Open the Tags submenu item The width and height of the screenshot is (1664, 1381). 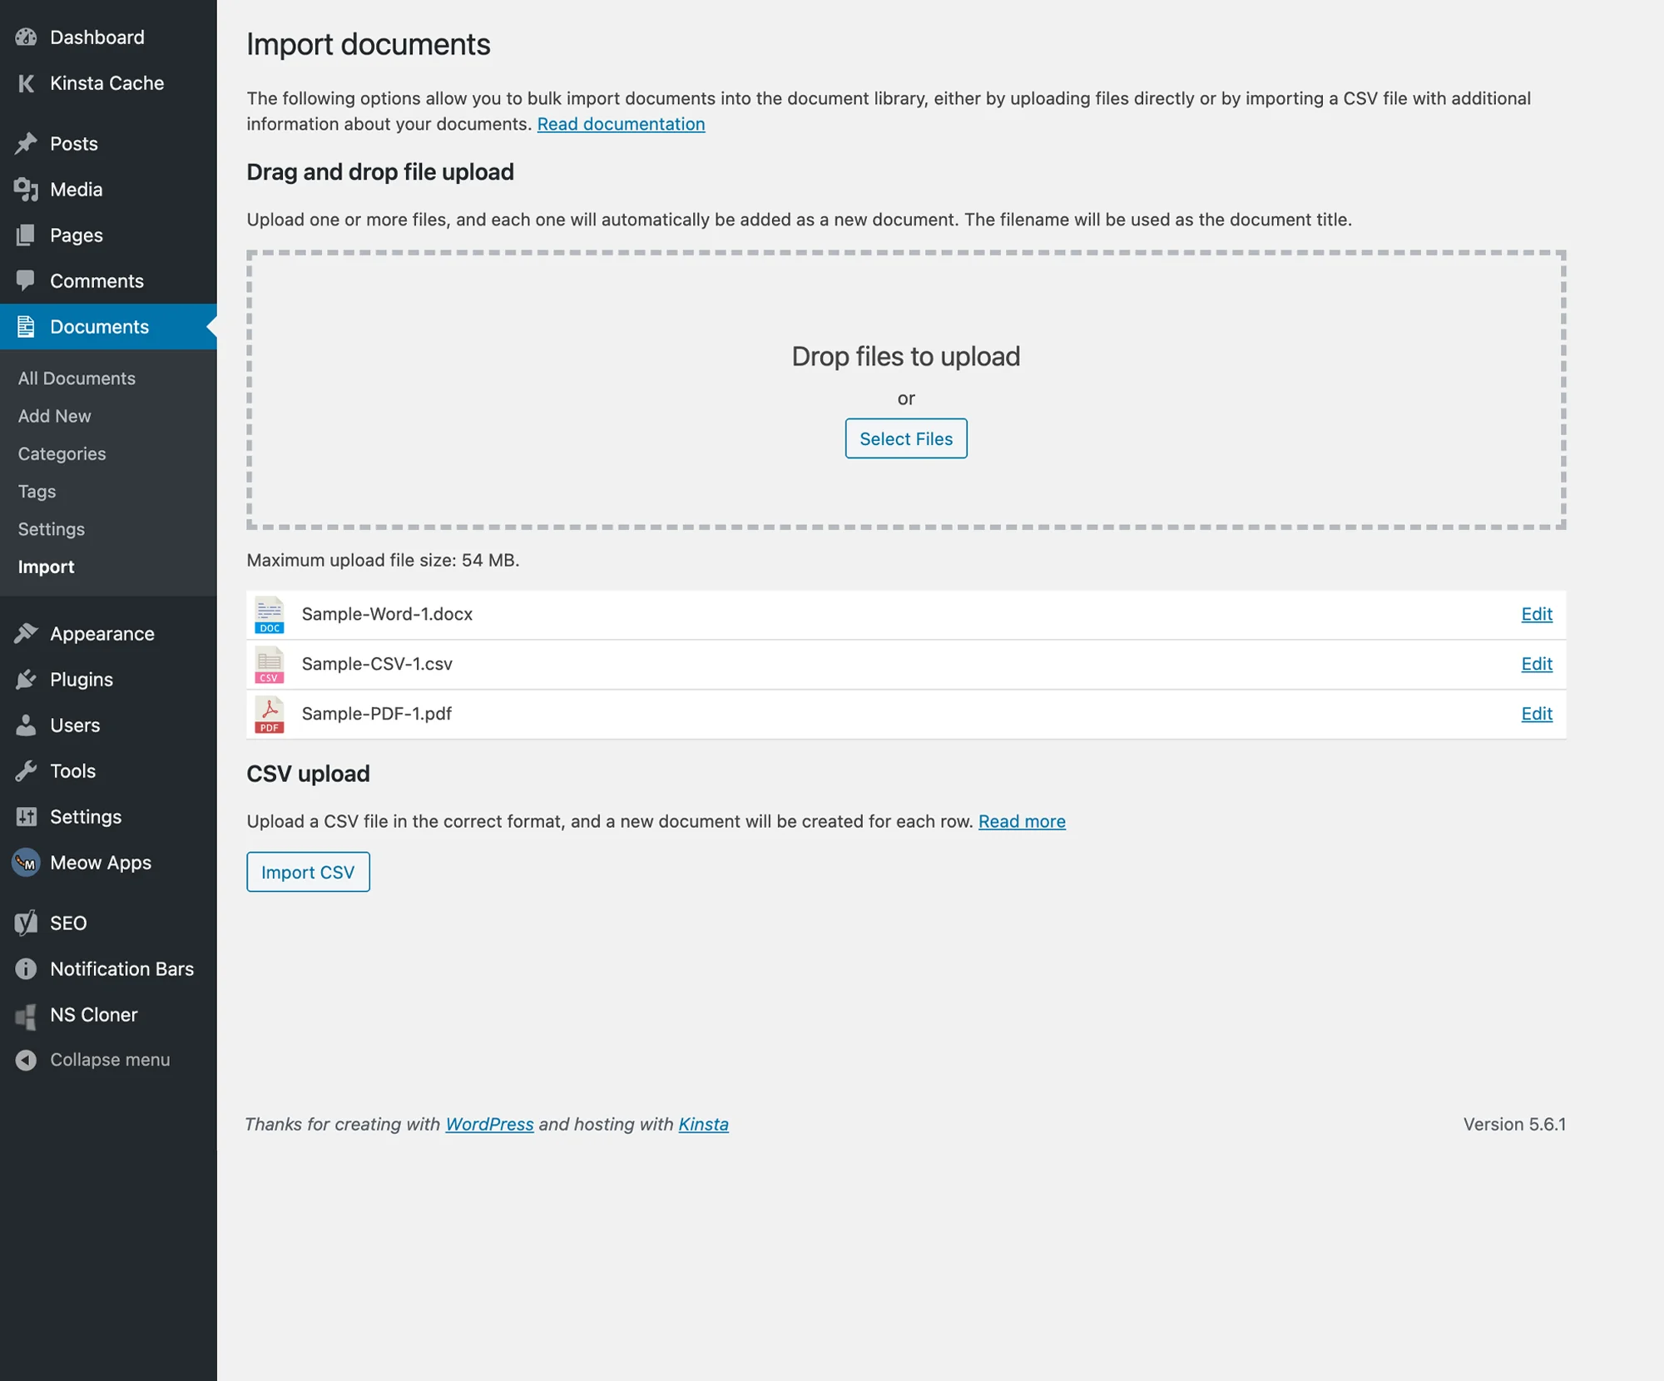[x=35, y=491]
